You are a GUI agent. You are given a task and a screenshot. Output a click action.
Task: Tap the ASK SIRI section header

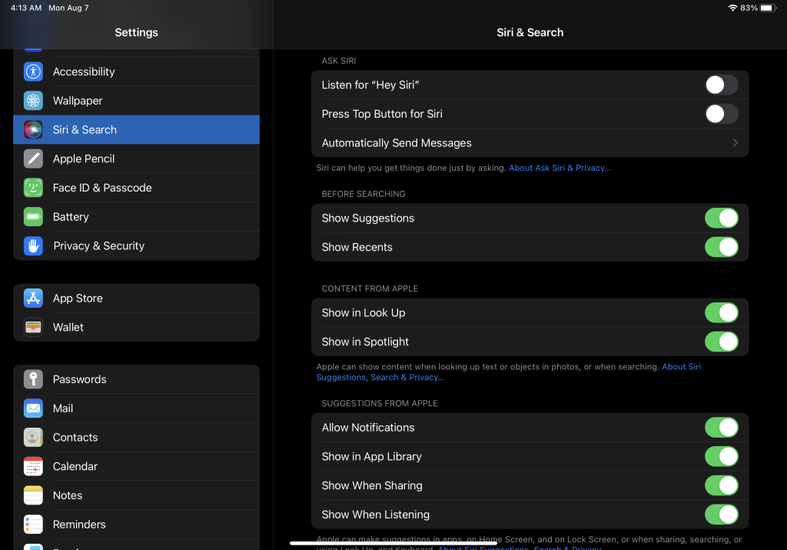(339, 61)
